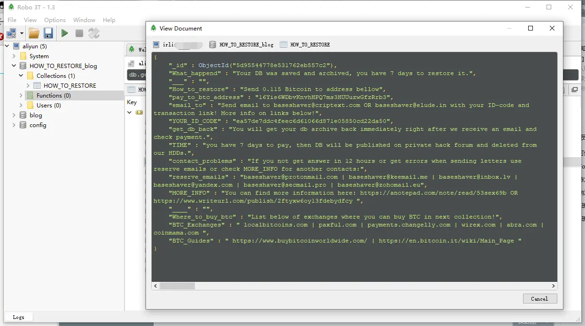Open the Window menu
The image size is (585, 326).
tap(85, 20)
